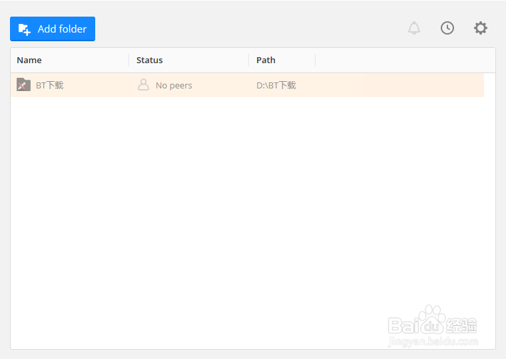Click the Add folder button
The width and height of the screenshot is (506, 359).
[53, 29]
